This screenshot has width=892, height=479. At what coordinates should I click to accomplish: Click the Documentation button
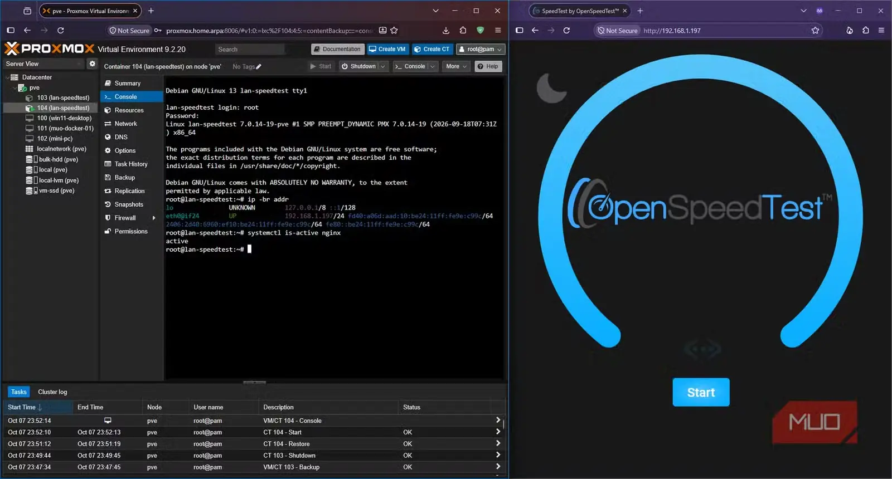point(337,49)
